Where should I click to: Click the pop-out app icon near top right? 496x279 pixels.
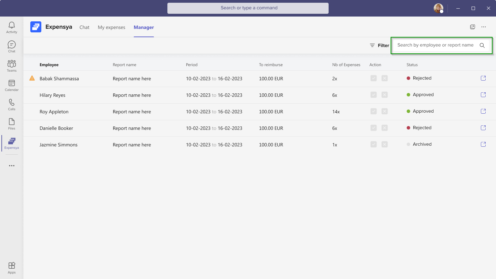tap(473, 27)
